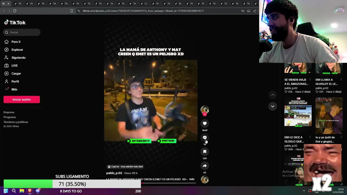This screenshot has width=347, height=195.
Task: Open pablo_p.02 author avatar beside video
Action: [205, 109]
